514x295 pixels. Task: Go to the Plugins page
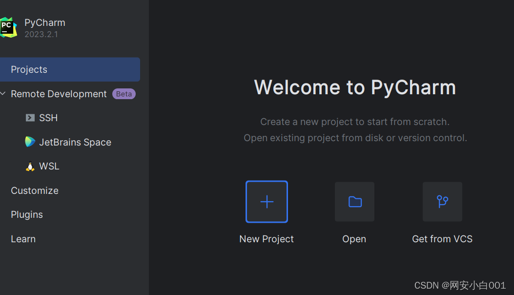pyautogui.click(x=27, y=214)
